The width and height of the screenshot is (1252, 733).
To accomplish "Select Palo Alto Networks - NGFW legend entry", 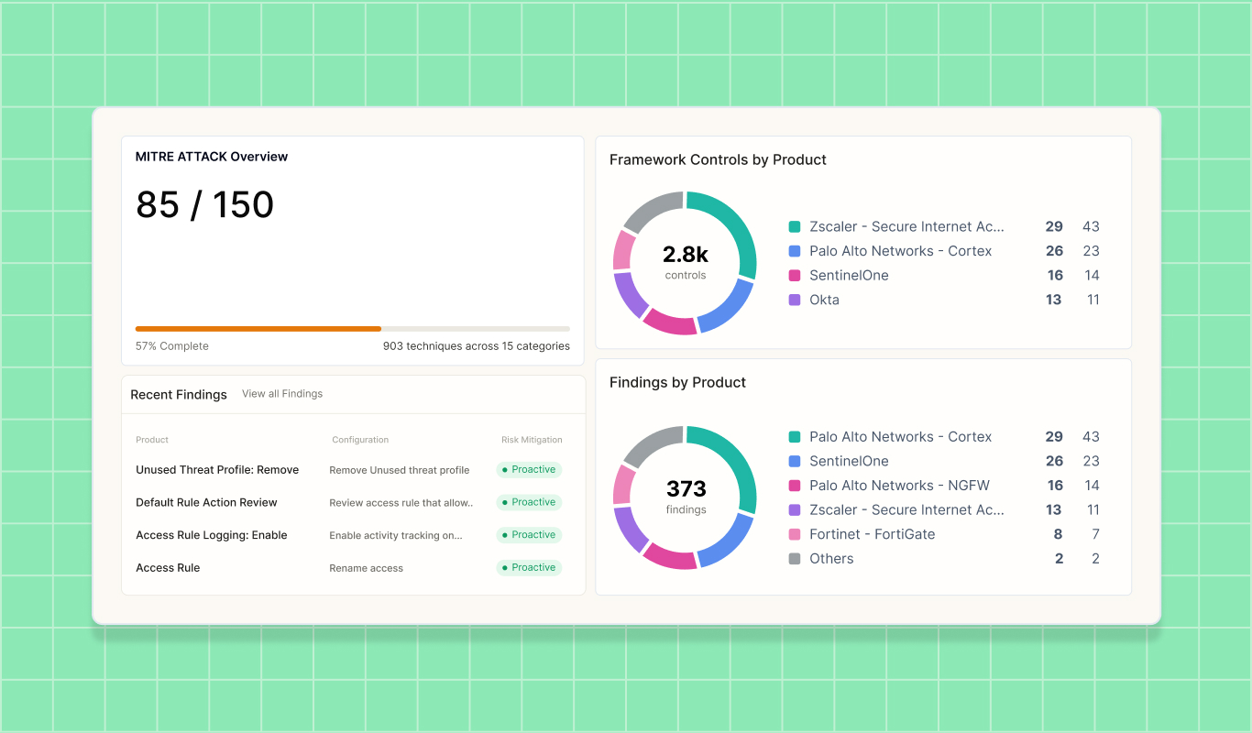I will tap(899, 486).
